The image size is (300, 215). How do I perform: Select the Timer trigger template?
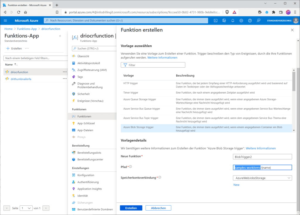[206, 93]
